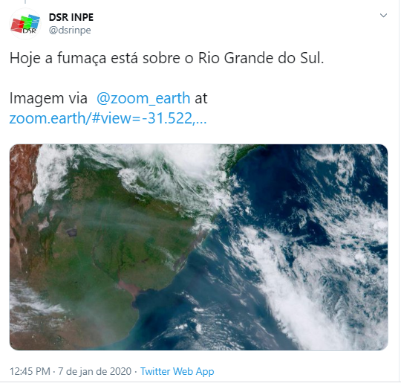
Task: Click the words "Hoje a fumaça" in the tweet
Action: click(57, 58)
